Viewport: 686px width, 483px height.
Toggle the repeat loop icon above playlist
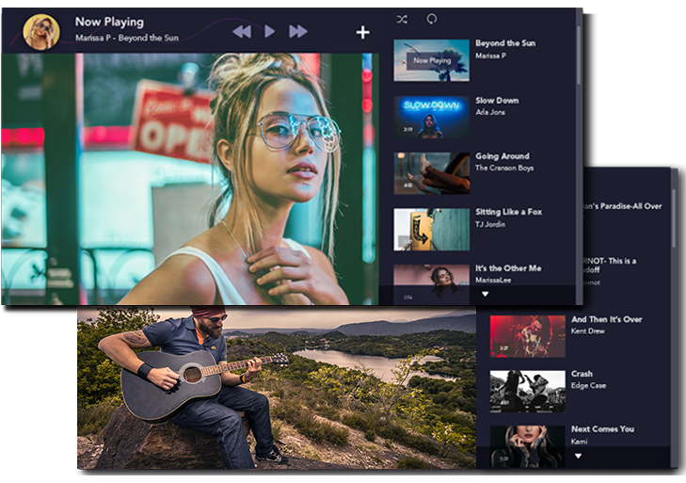point(431,19)
